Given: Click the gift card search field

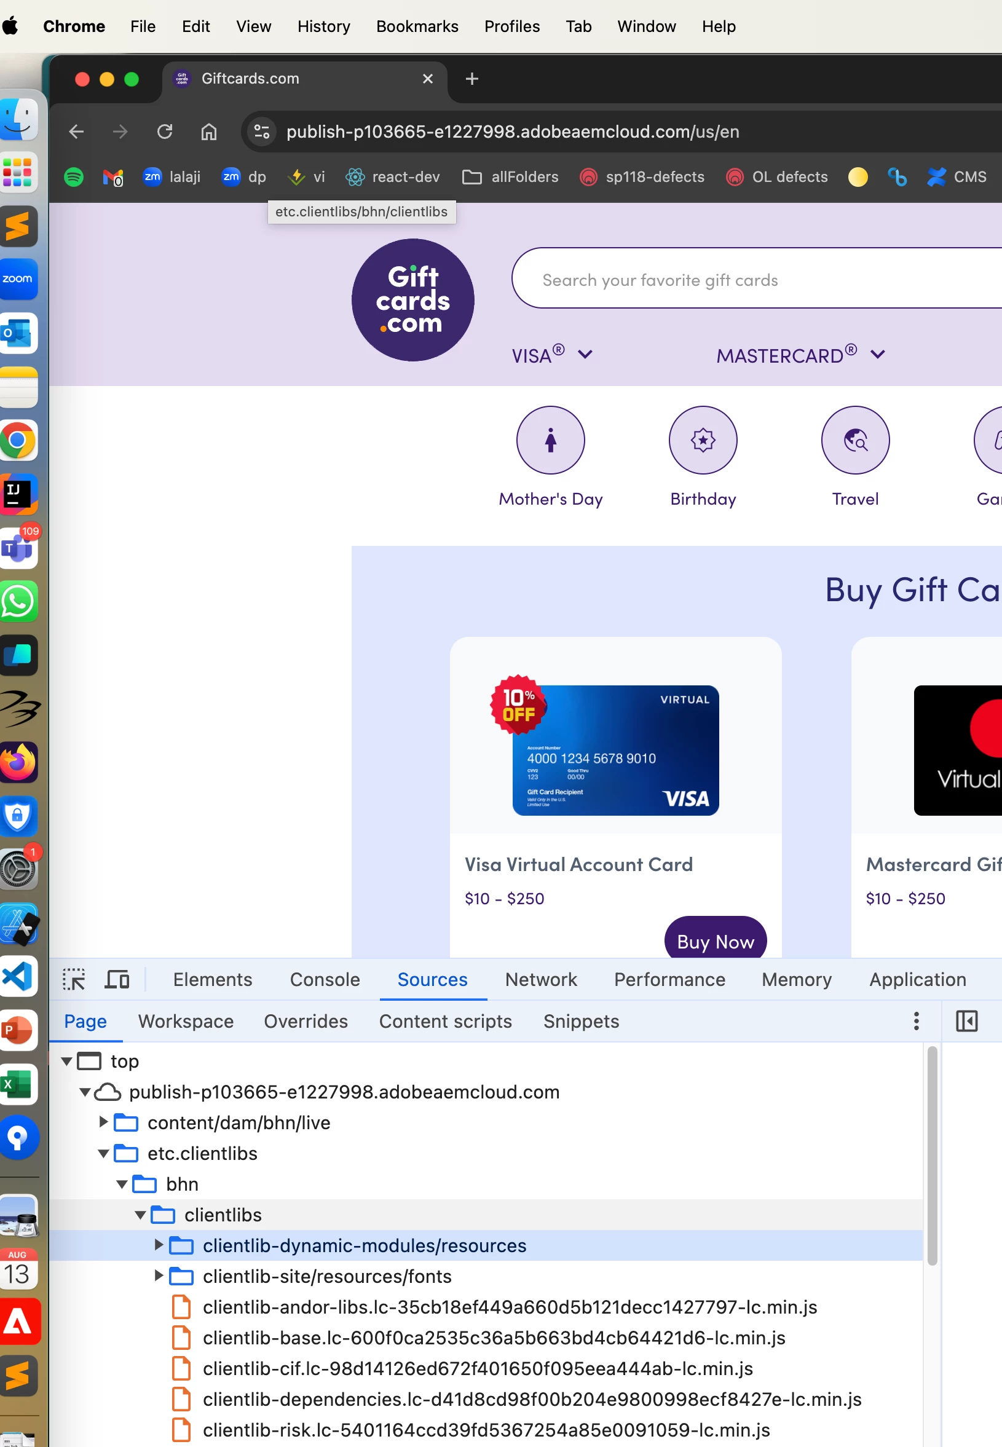Looking at the screenshot, I should point(756,279).
